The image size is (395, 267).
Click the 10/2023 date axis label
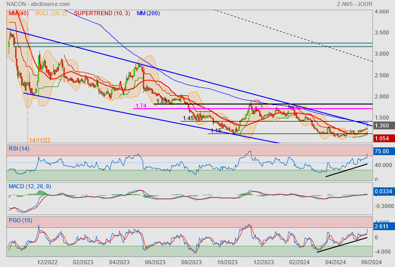coord(227,262)
